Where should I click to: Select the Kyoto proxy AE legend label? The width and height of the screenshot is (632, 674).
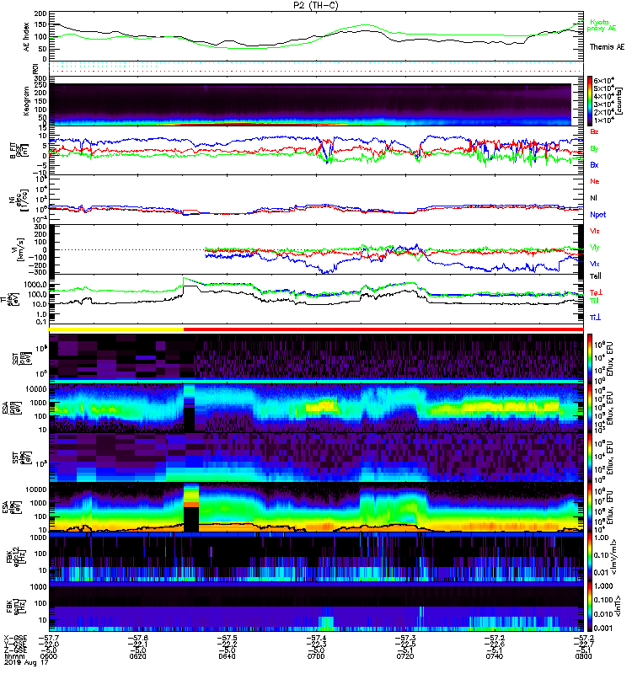coord(603,25)
